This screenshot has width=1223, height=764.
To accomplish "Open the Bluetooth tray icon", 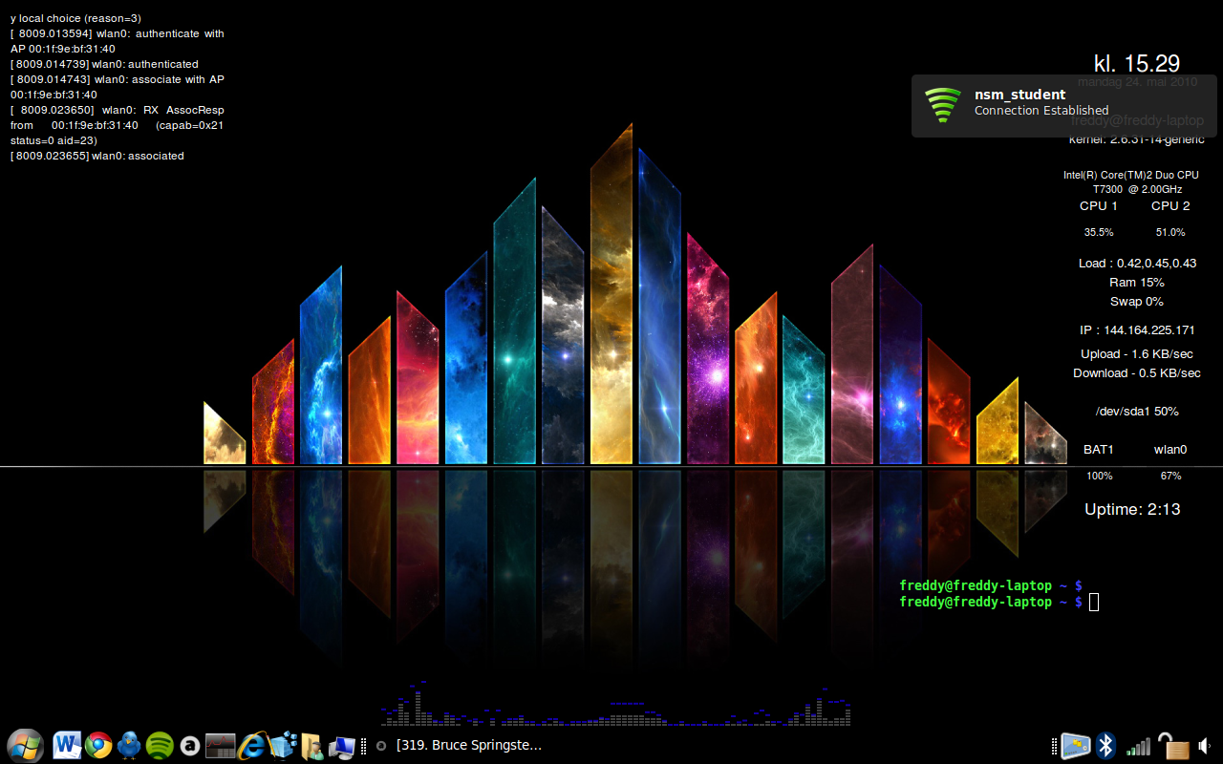I will [1105, 746].
